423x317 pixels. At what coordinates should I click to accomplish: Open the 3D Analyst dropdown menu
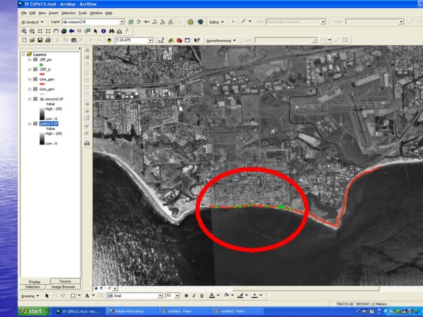32,22
